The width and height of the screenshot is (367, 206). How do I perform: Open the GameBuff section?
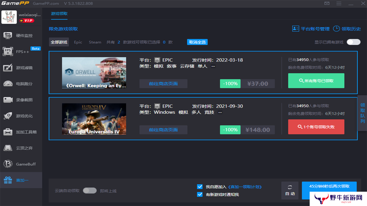coord(21,164)
